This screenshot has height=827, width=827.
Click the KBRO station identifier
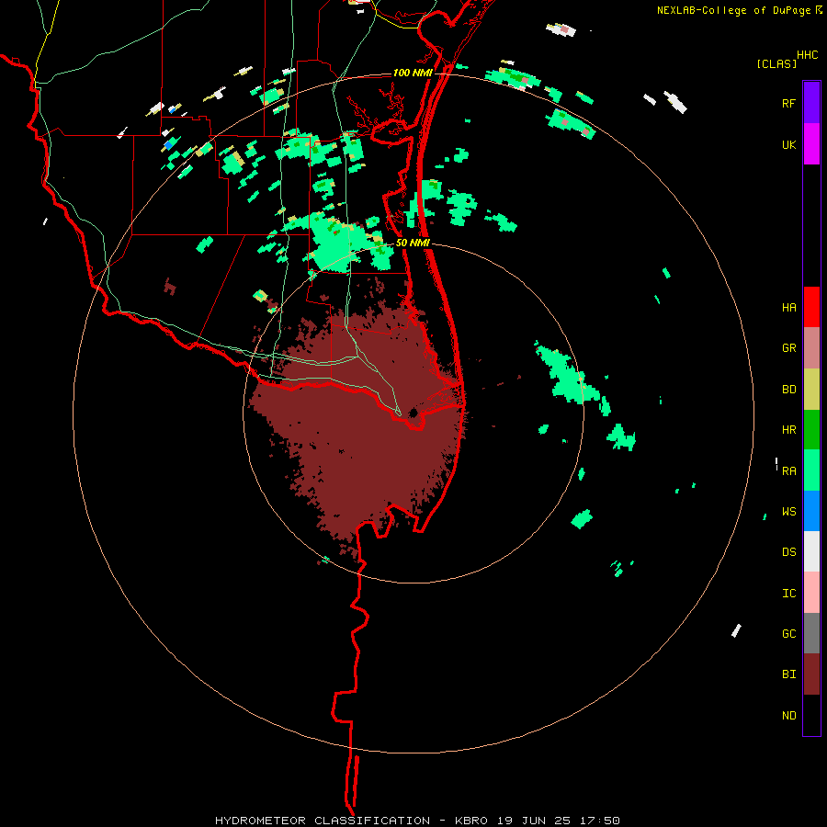click(x=471, y=821)
